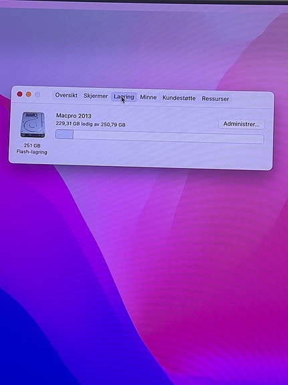Go to the Minne tab
Screen dimensions: 288x385
click(148, 97)
